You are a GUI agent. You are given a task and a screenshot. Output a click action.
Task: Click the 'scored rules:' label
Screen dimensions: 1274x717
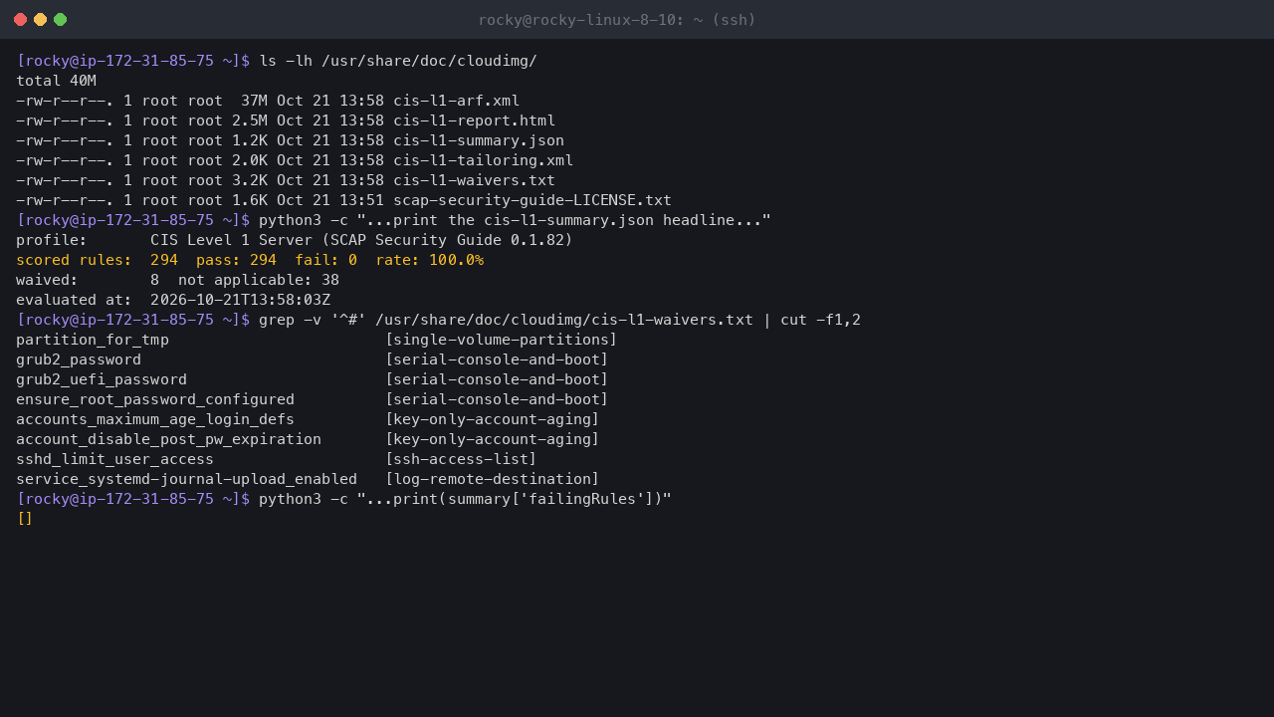click(74, 260)
